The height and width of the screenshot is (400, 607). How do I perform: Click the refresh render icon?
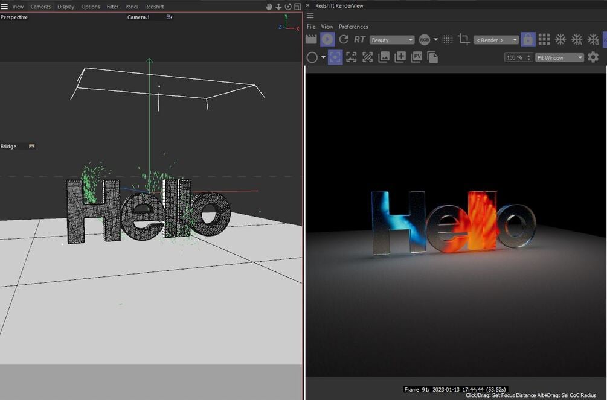[x=344, y=39]
